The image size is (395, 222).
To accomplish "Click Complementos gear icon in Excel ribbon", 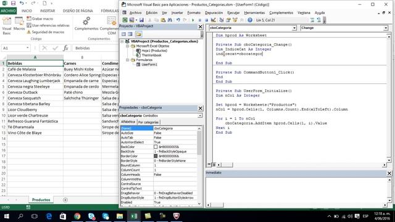I will pyautogui.click(x=86, y=23).
